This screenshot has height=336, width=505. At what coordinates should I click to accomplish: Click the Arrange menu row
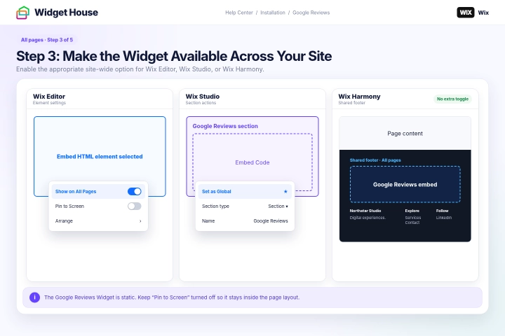point(98,221)
